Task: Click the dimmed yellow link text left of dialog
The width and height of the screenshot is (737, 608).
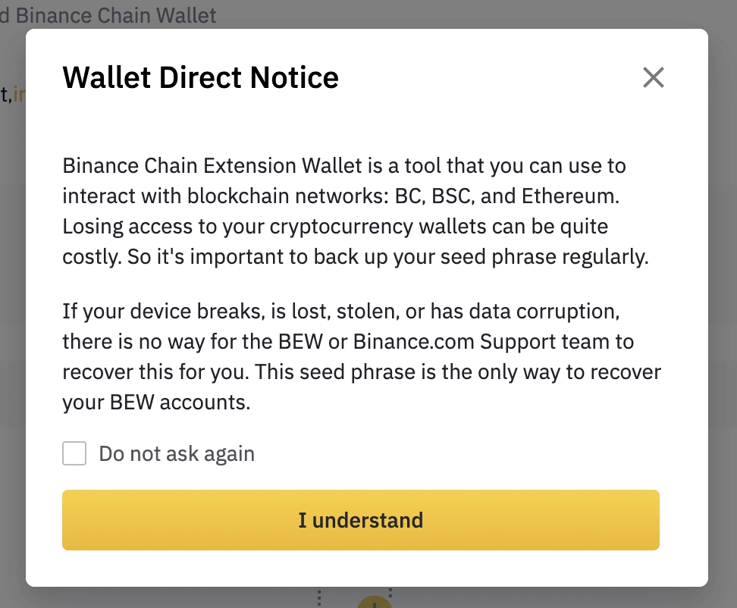Action: [x=18, y=94]
